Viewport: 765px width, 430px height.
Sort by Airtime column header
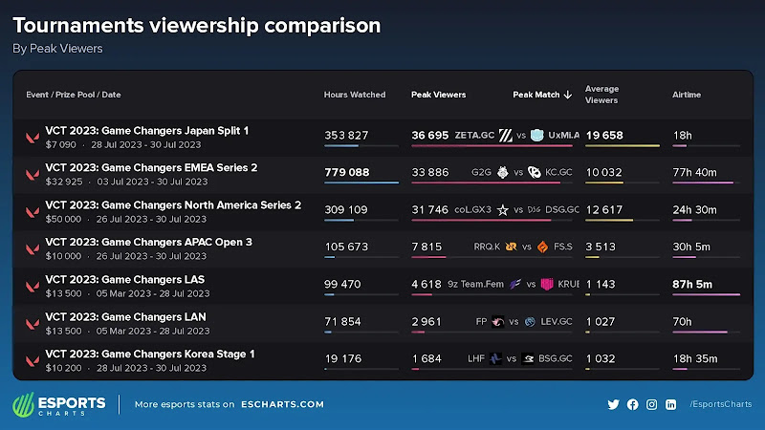pos(687,95)
